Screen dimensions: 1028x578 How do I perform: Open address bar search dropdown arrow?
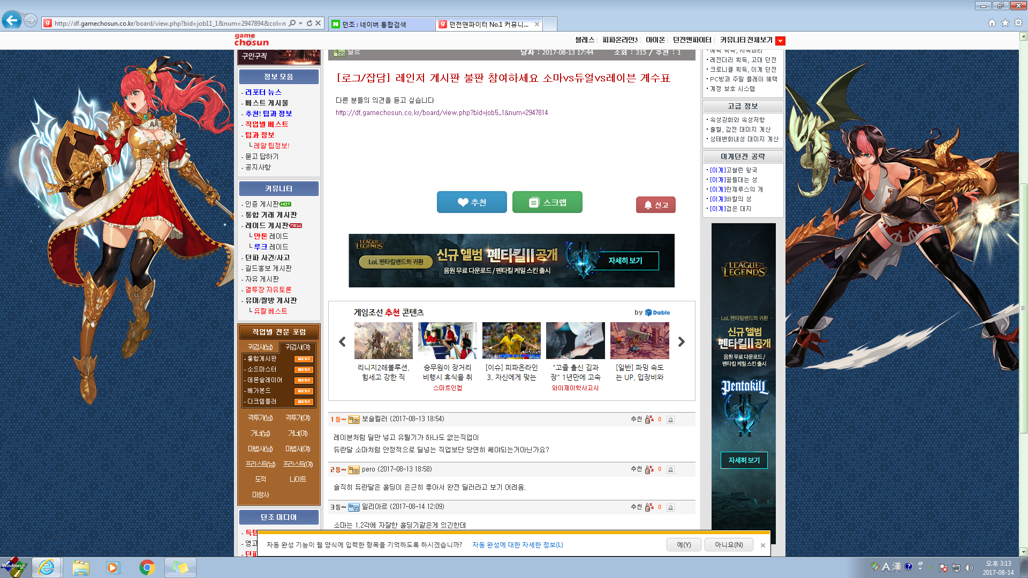[x=300, y=23]
